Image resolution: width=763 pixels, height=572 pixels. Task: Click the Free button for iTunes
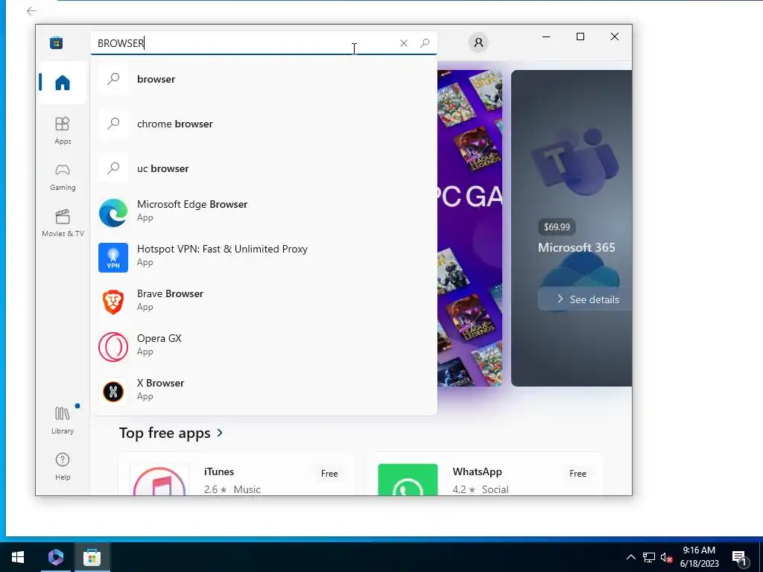(x=329, y=473)
